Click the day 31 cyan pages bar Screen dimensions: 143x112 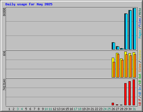[135, 29]
